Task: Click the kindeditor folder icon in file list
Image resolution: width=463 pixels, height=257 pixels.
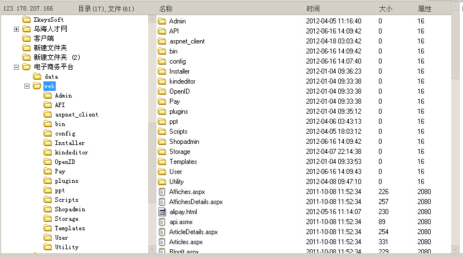Action: [x=162, y=81]
